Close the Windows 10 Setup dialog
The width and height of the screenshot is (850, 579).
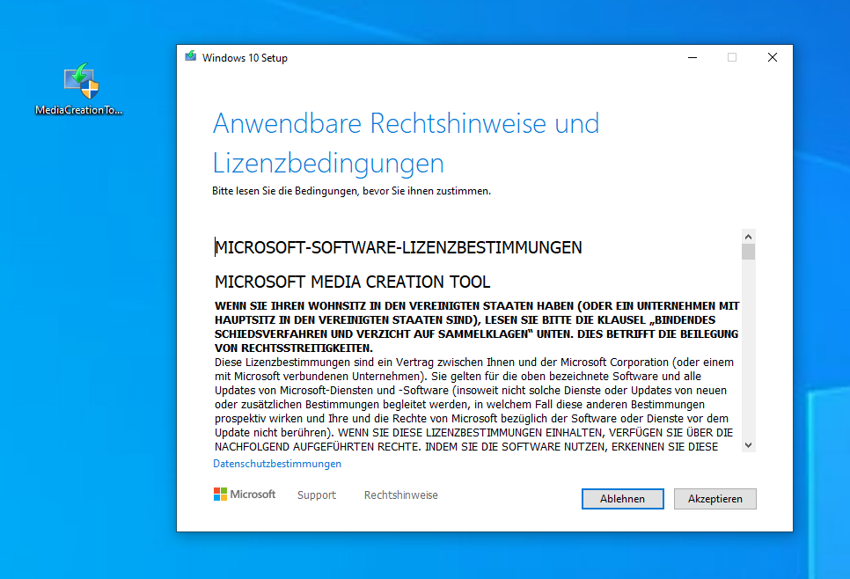[773, 57]
